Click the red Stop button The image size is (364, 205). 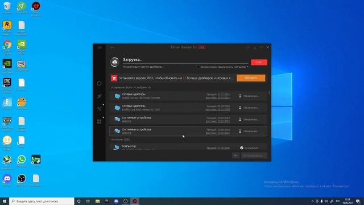pyautogui.click(x=259, y=62)
